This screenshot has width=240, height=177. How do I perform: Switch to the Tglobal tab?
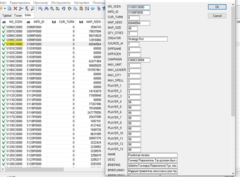(x=7, y=15)
